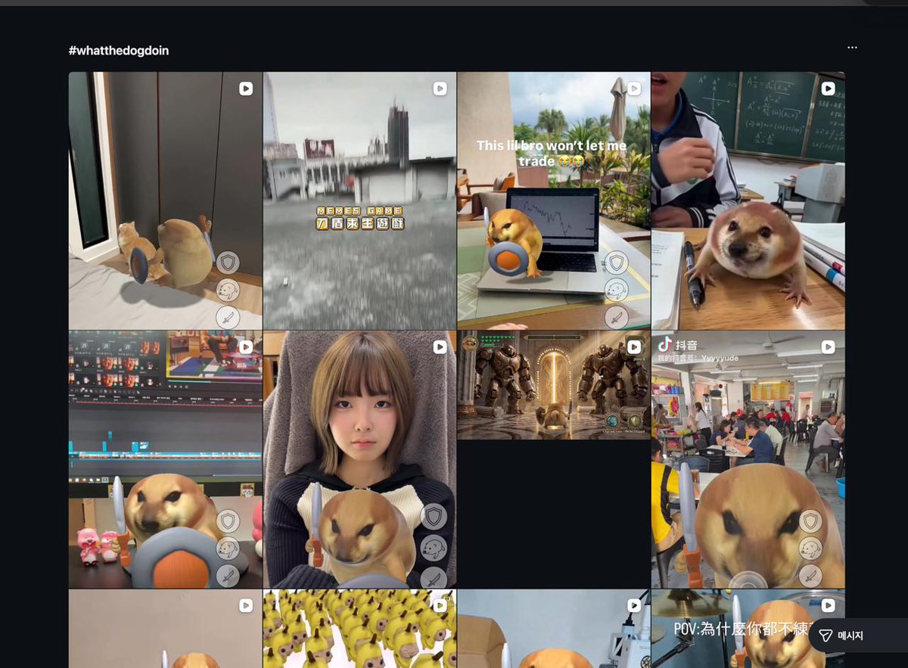Screen dimensions: 908x668
Task: Click reel icon on bedroom dog and cat post
Action: (x=246, y=89)
